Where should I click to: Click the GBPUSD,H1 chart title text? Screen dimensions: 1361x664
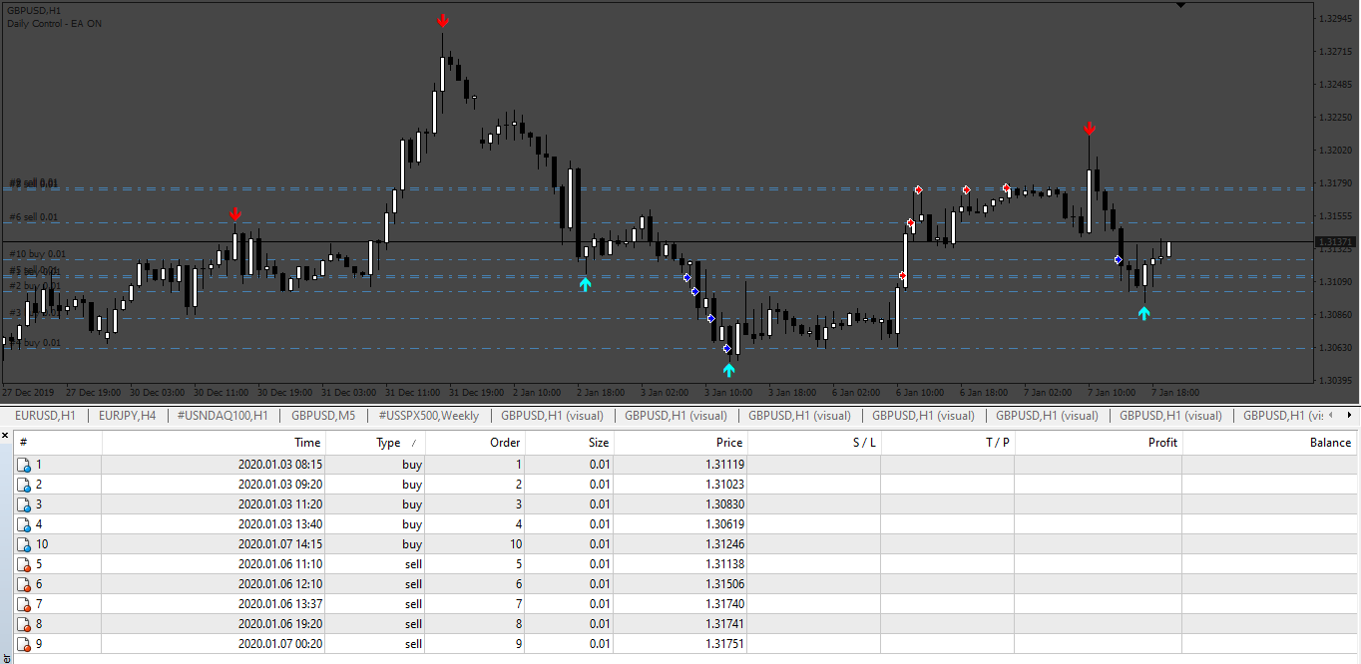coord(34,9)
